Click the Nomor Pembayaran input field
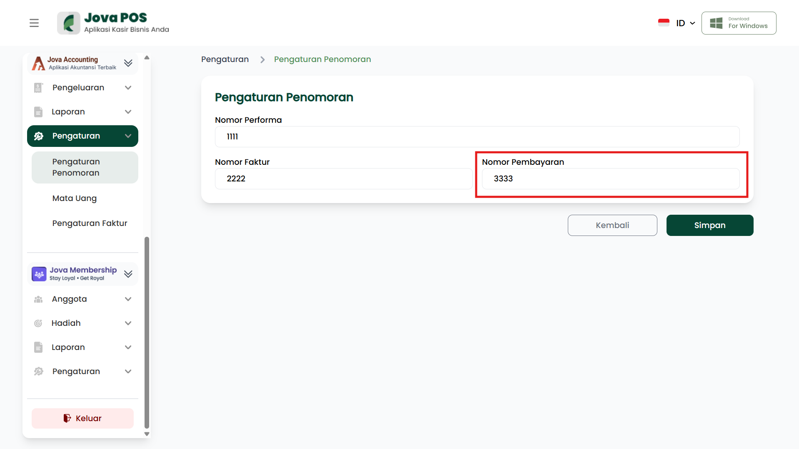 pos(610,179)
